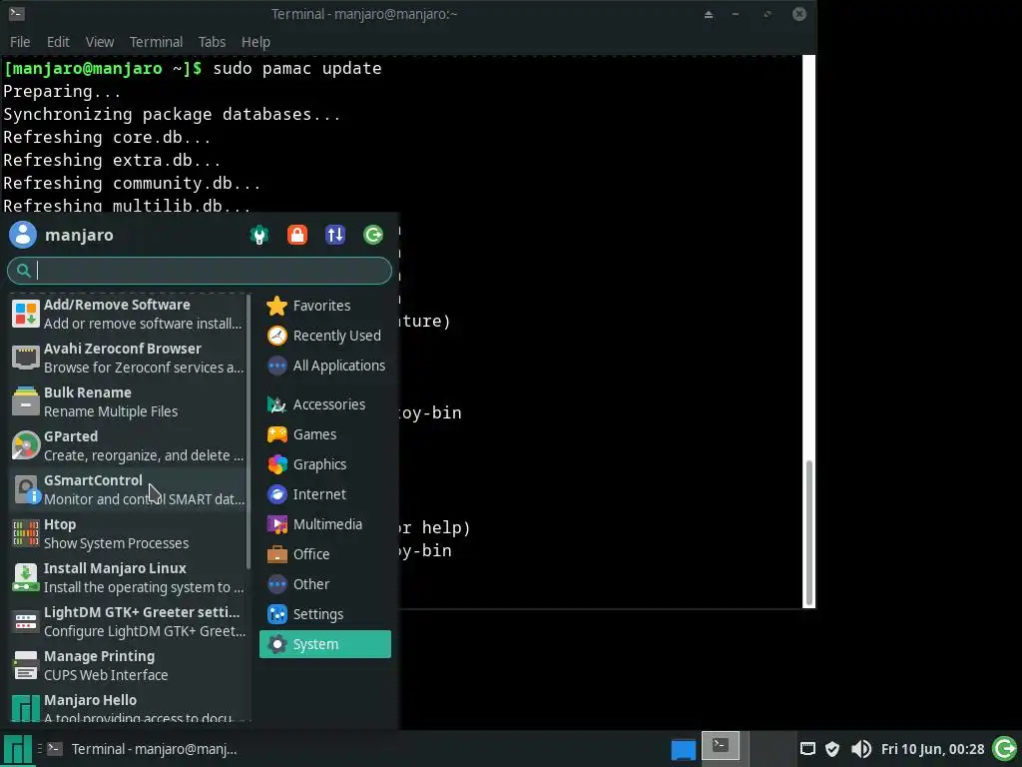Launch Bulk Rename utility
Viewport: 1022px width, 767px height.
129,401
